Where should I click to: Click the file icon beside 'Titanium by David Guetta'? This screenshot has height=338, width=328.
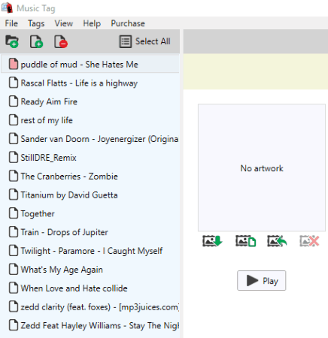pyautogui.click(x=14, y=195)
